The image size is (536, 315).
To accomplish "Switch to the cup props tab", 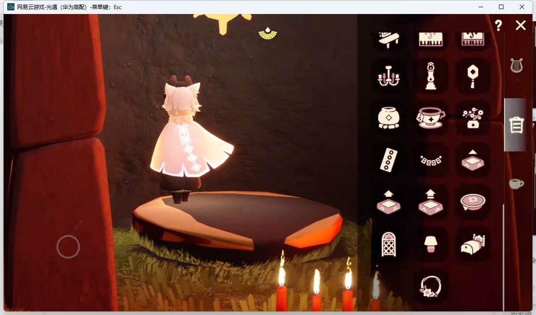I will tap(516, 183).
